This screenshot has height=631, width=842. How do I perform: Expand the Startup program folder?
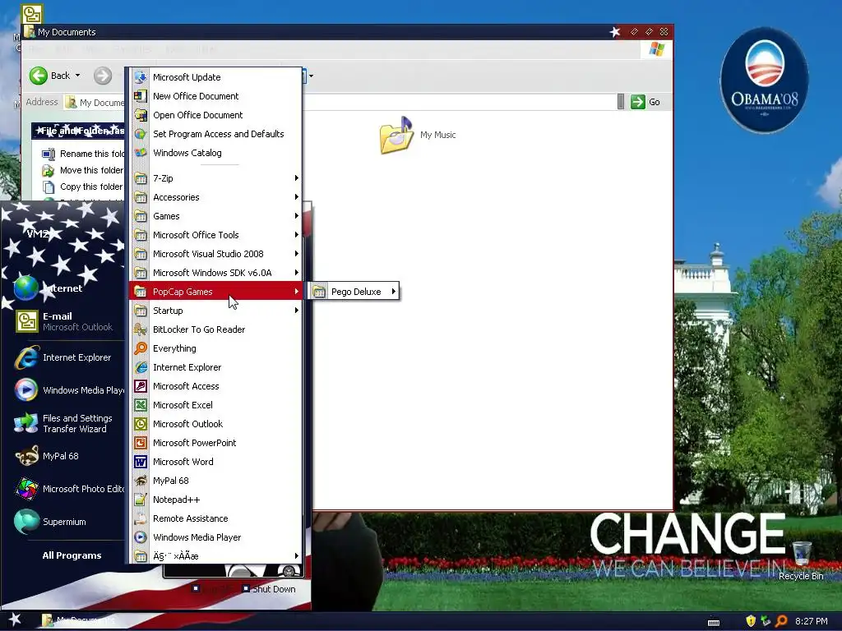coord(215,311)
